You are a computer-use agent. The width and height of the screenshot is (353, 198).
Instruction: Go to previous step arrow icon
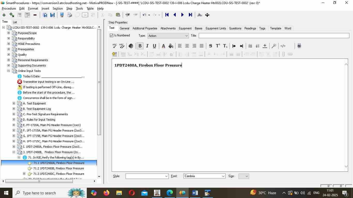[x=175, y=15]
